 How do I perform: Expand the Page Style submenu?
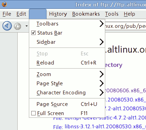click(67, 83)
